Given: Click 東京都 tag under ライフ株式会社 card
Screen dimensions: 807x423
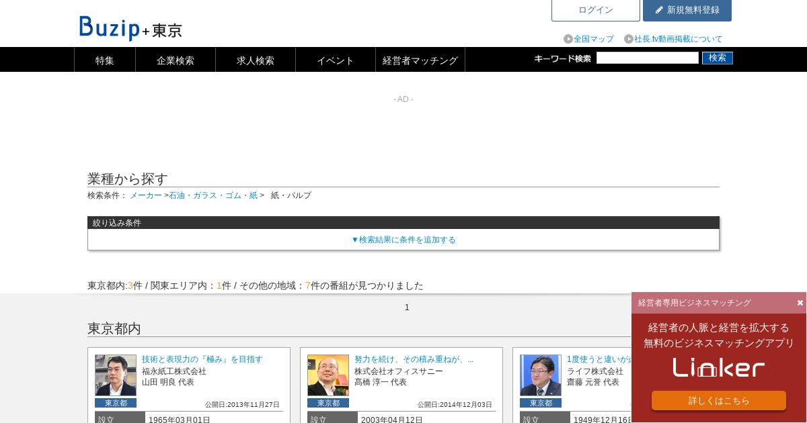Looking at the screenshot, I should (x=541, y=403).
